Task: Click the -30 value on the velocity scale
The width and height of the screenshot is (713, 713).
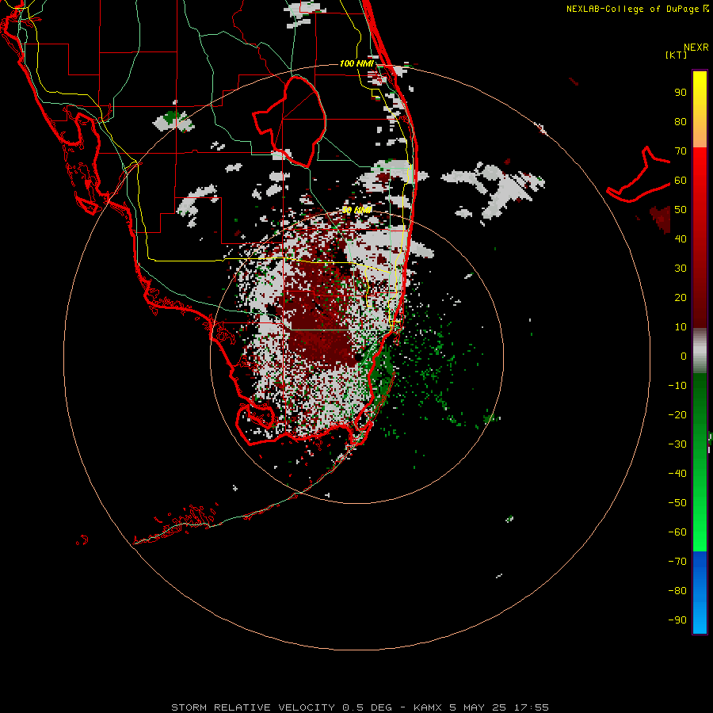Action: [x=677, y=444]
